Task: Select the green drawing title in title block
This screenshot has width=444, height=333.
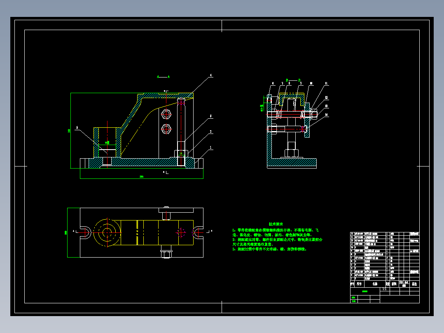Action: (x=365, y=291)
